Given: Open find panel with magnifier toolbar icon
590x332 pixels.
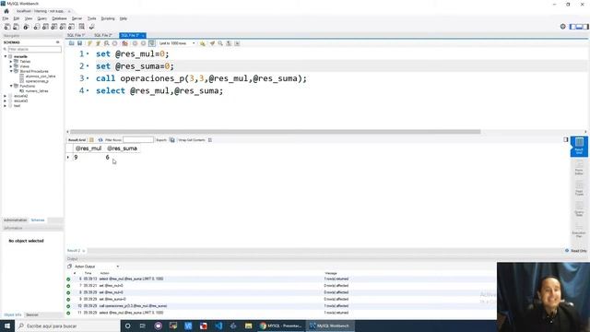Looking at the screenshot, I should [220, 43].
